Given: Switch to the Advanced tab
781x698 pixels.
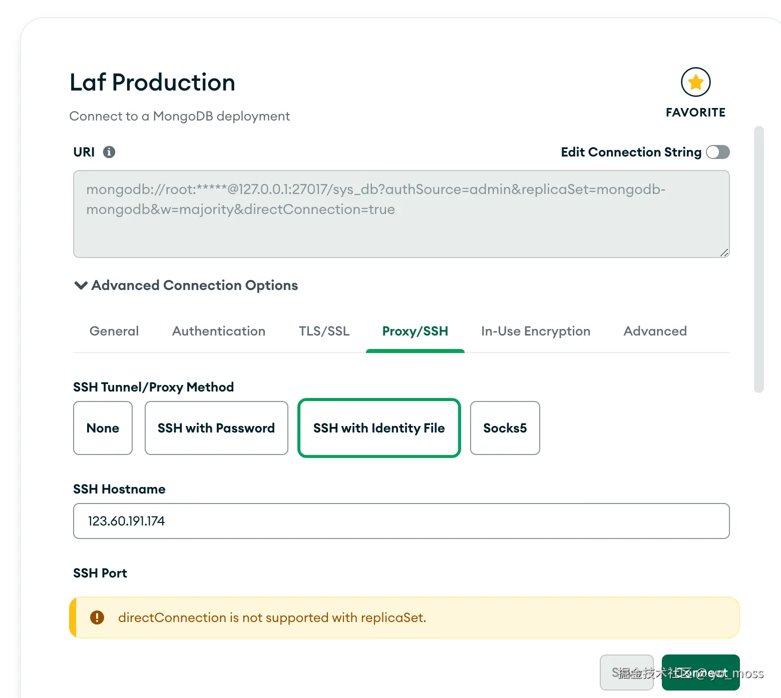Looking at the screenshot, I should [x=655, y=331].
